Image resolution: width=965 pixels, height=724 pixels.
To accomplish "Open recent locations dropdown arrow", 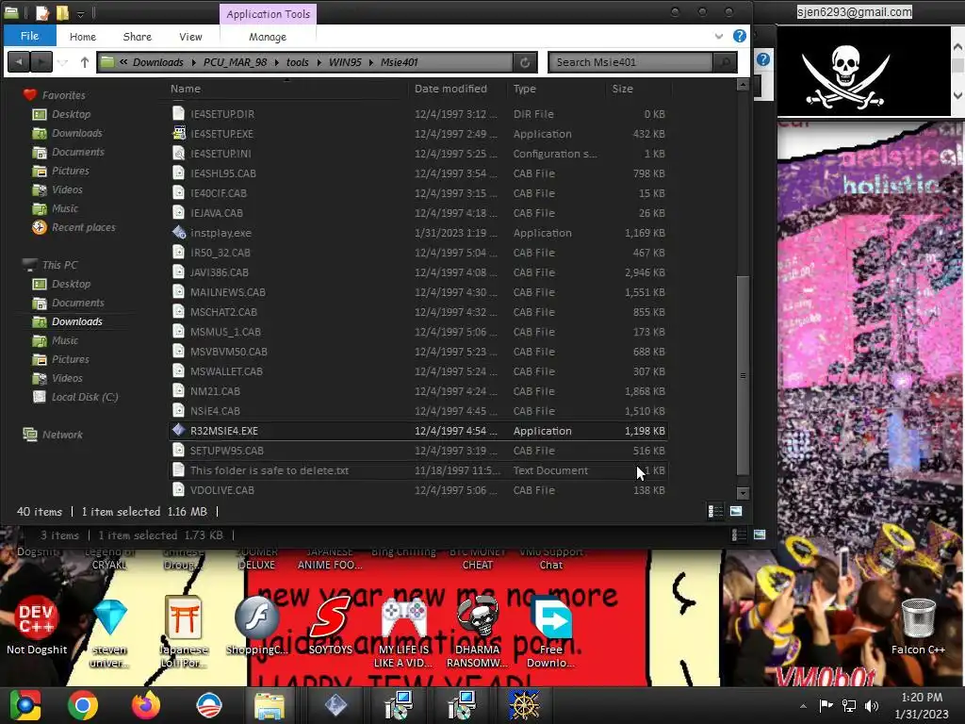I will pyautogui.click(x=63, y=62).
